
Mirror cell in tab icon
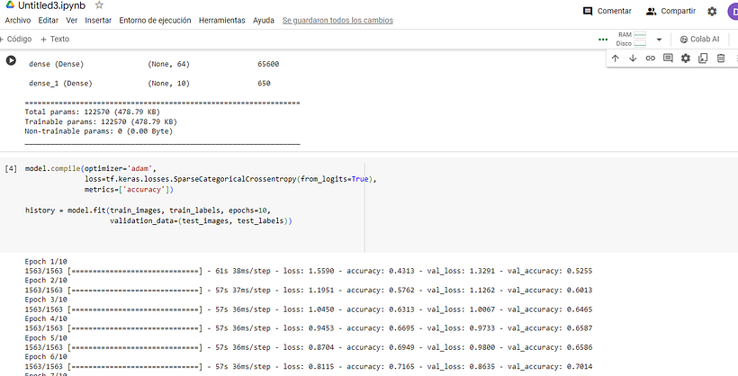703,58
